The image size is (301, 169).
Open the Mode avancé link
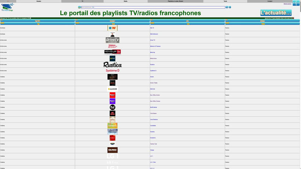point(287,4)
